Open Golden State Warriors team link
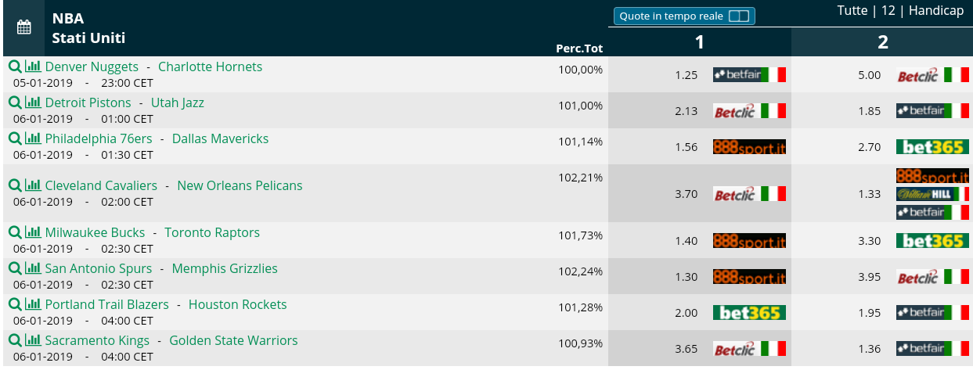This screenshot has height=370, width=973. (x=233, y=340)
